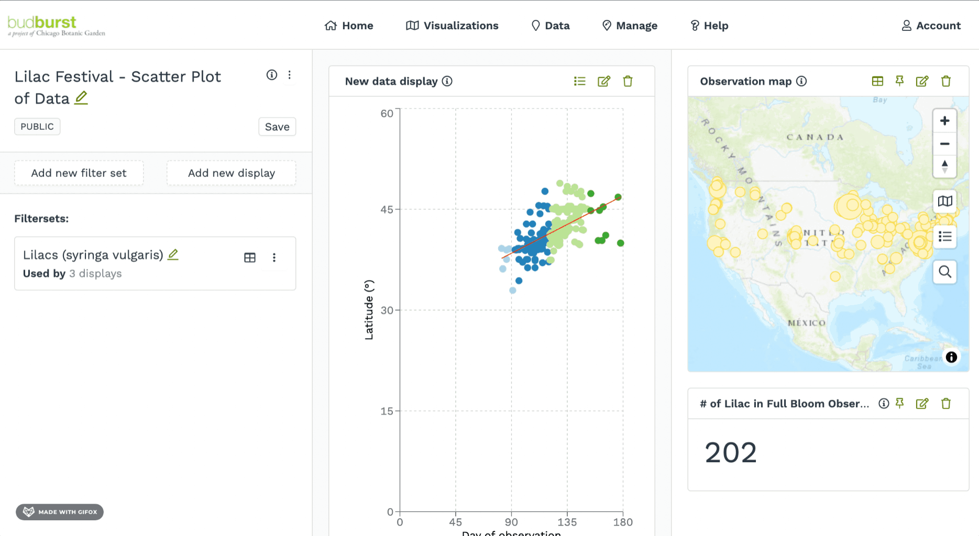979x536 pixels.
Task: Toggle the map legend list button
Action: click(x=944, y=237)
